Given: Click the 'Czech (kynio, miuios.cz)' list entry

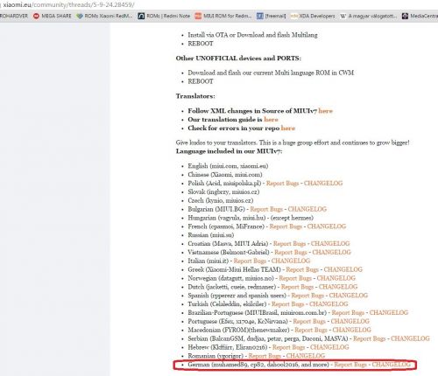Looking at the screenshot, I should pos(221,200).
